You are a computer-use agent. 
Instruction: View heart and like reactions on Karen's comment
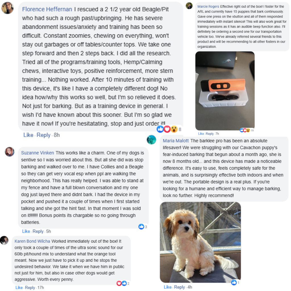(123, 283)
